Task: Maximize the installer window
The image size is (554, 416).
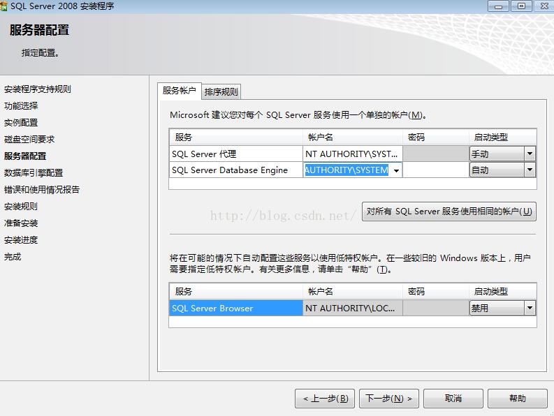Action: pyautogui.click(x=521, y=6)
